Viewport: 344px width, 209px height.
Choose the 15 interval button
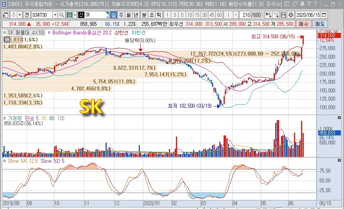click(197, 15)
